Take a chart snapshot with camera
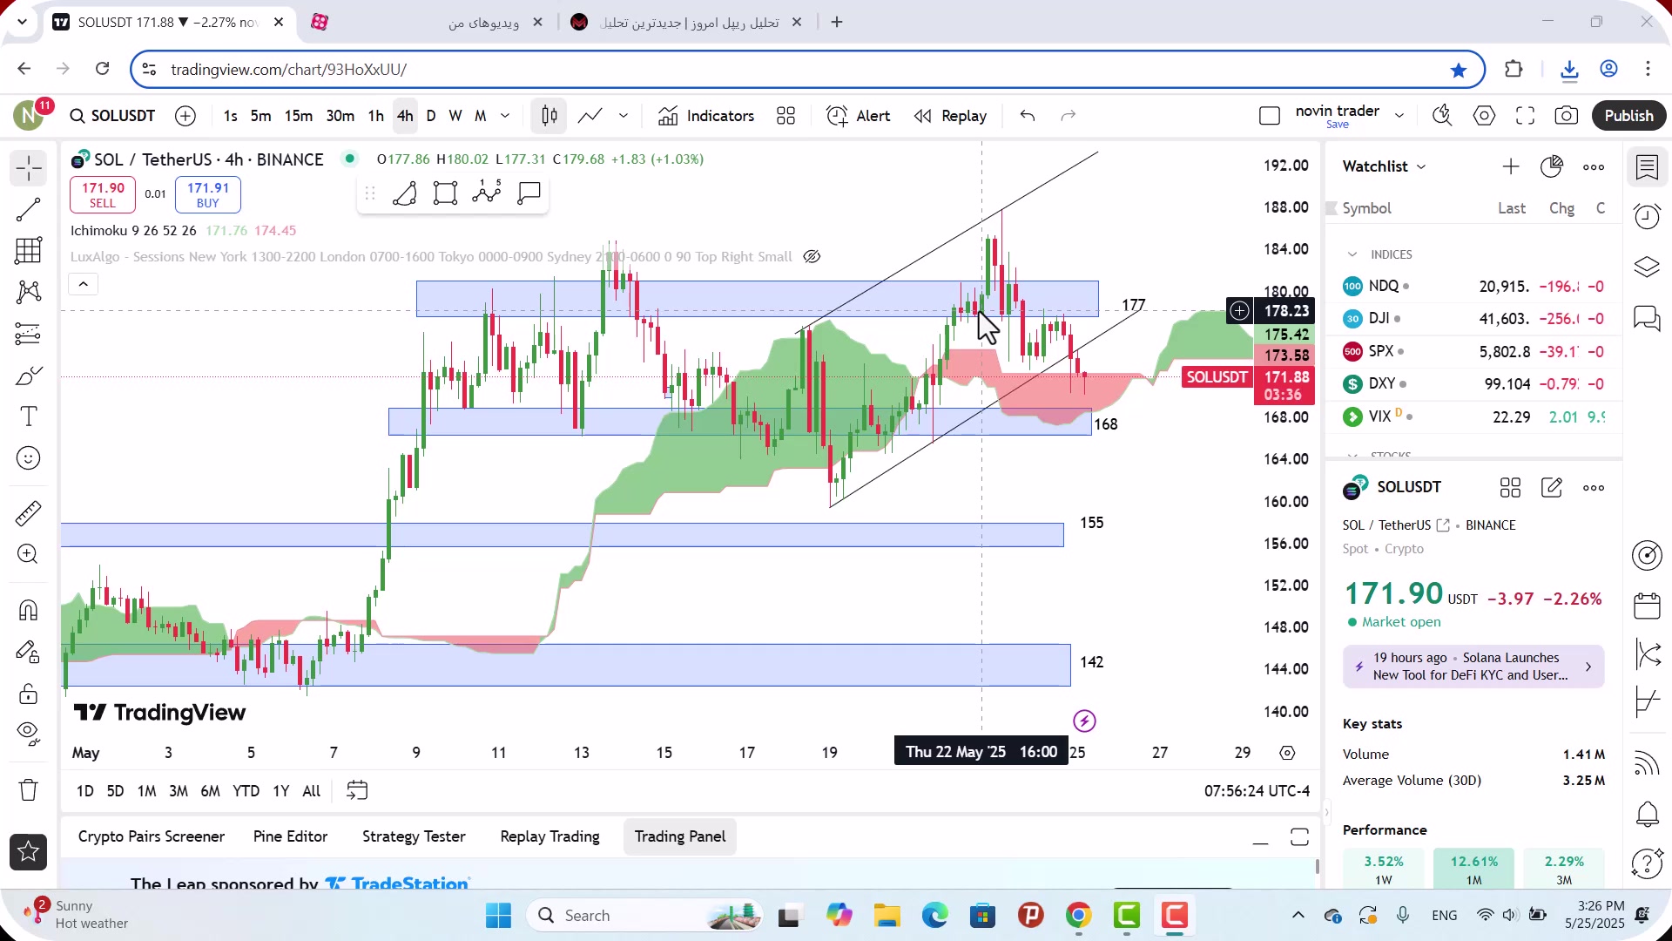The width and height of the screenshot is (1672, 941). [x=1567, y=116]
